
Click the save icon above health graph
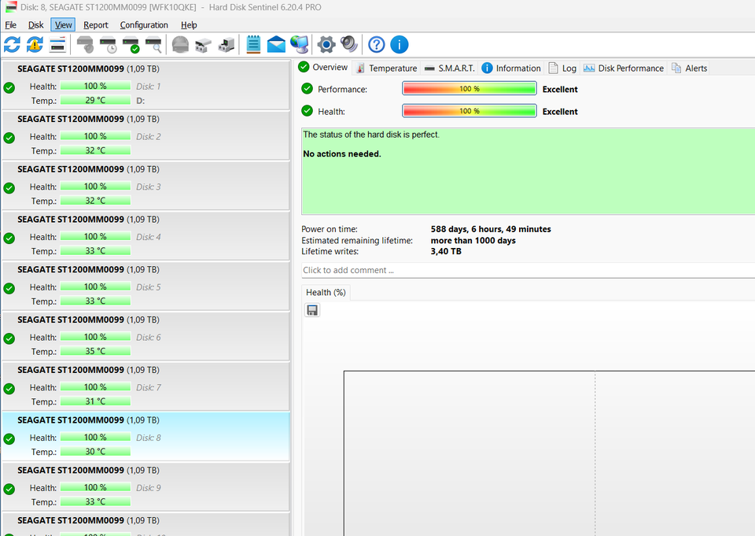pos(312,310)
